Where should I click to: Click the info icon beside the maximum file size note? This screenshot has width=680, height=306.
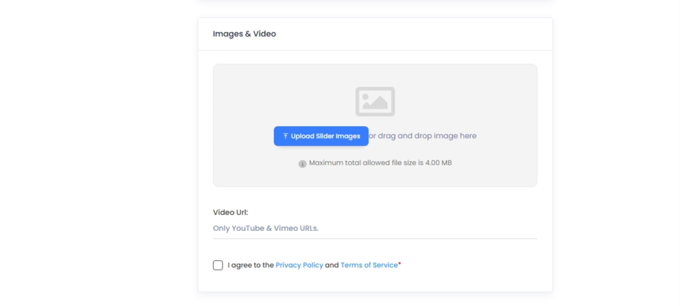click(303, 164)
